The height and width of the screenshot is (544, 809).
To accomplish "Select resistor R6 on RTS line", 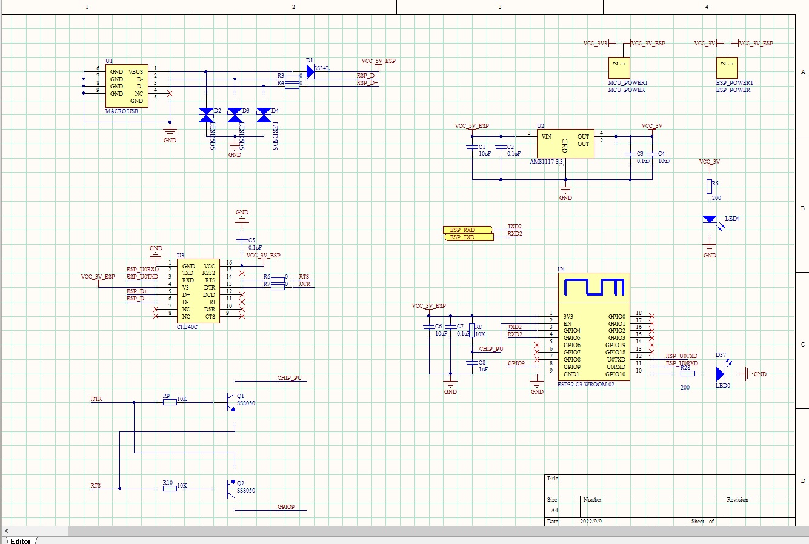I will [278, 279].
